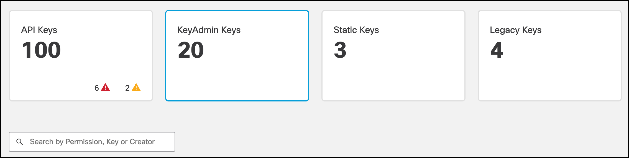Click the 20 count under KeyAdmin Keys
Viewport: 629px width, 158px height.
point(191,50)
